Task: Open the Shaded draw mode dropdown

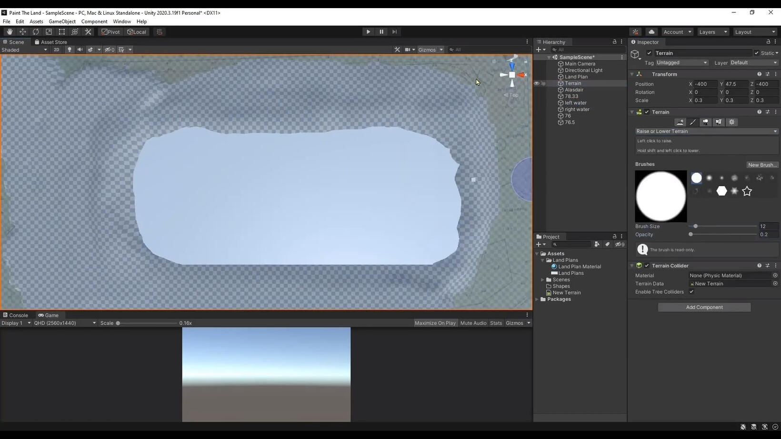Action: 24,50
